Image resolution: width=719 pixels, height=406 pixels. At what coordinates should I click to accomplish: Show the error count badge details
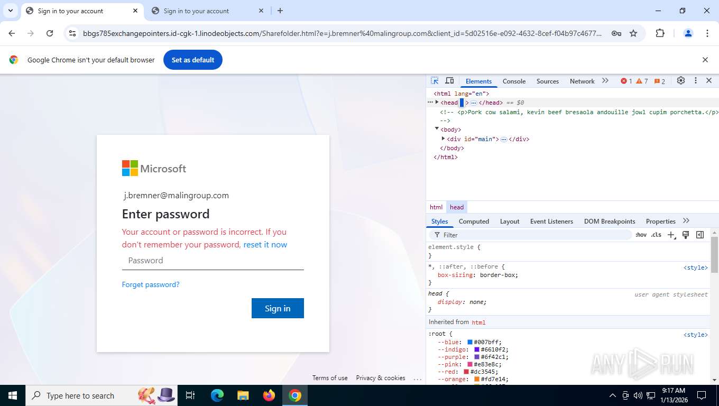(x=626, y=81)
